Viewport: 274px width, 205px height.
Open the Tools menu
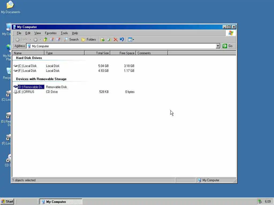click(x=64, y=33)
